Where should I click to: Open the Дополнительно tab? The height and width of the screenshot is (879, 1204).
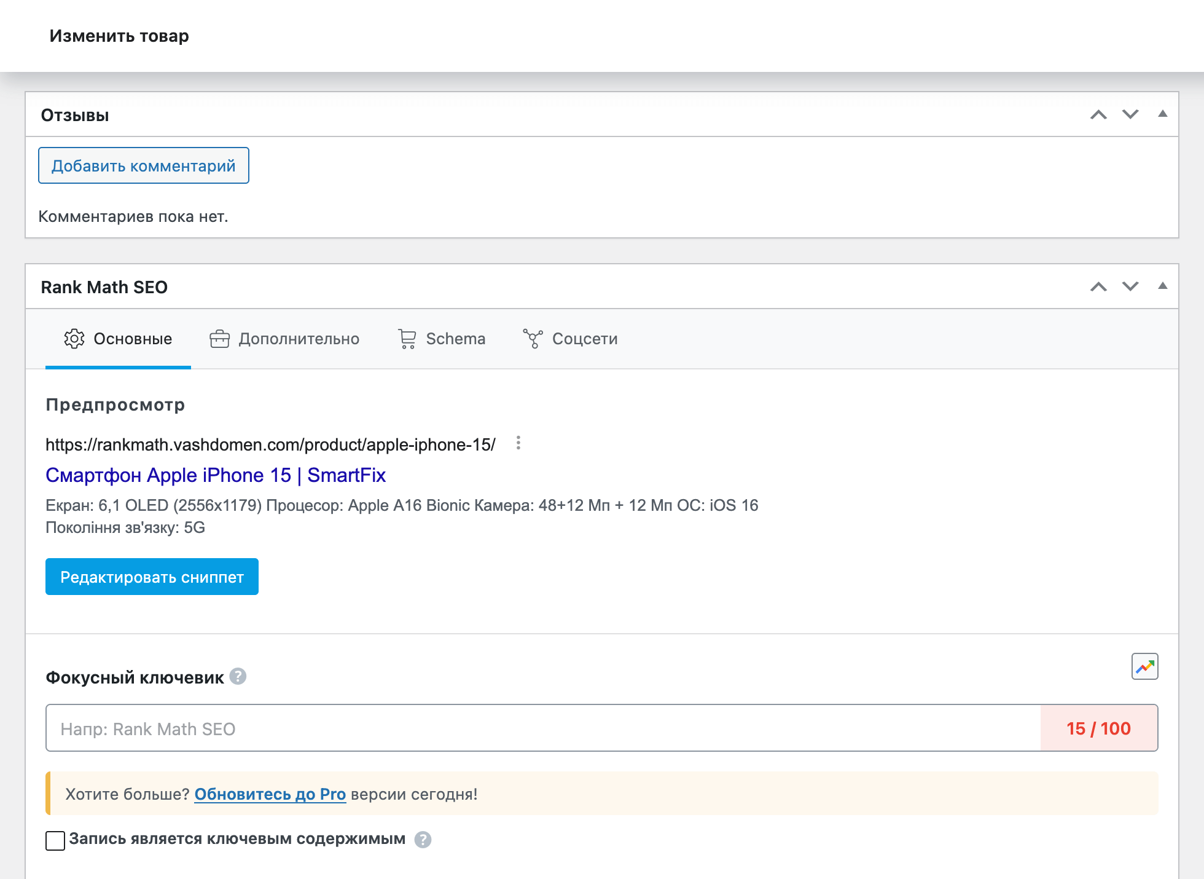pos(284,339)
